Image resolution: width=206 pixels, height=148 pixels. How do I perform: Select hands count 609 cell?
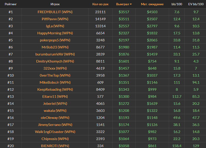[x=100, y=83]
